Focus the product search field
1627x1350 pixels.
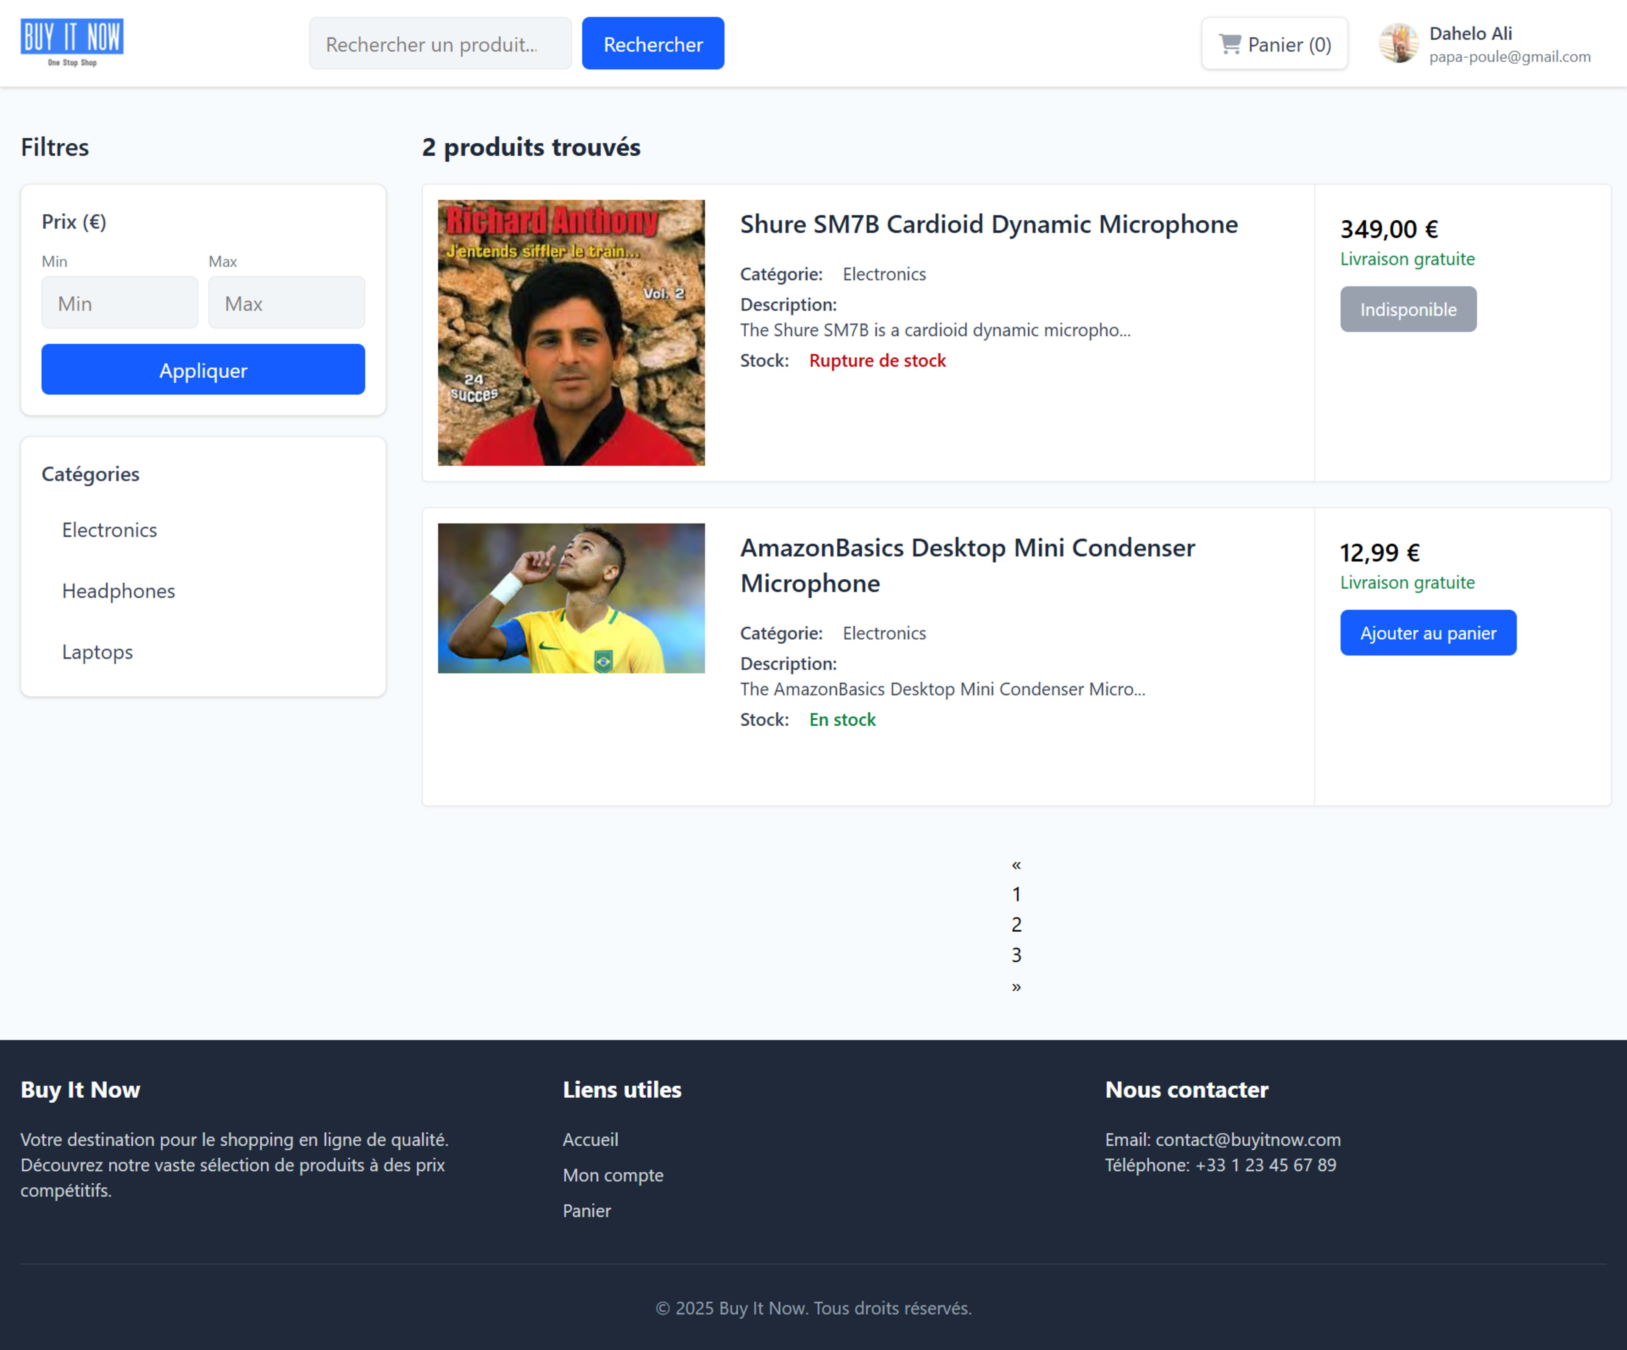(439, 44)
